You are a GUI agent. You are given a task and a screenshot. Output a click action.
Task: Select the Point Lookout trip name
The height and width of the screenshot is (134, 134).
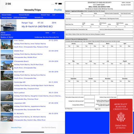pos(19,93)
